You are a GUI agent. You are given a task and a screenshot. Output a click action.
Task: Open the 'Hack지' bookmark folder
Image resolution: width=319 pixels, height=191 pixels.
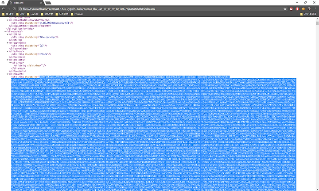(x=32, y=14)
